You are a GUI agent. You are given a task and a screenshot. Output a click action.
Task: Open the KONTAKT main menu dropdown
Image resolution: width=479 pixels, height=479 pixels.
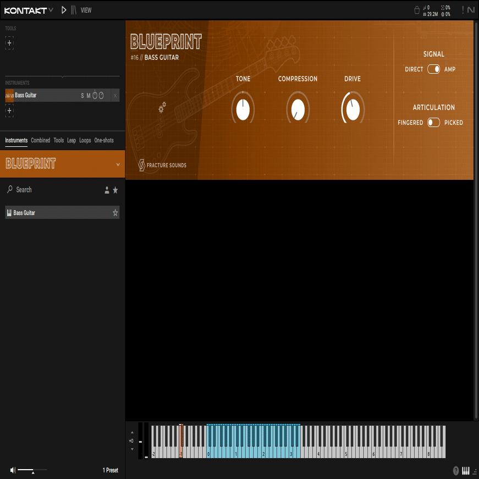pos(29,10)
